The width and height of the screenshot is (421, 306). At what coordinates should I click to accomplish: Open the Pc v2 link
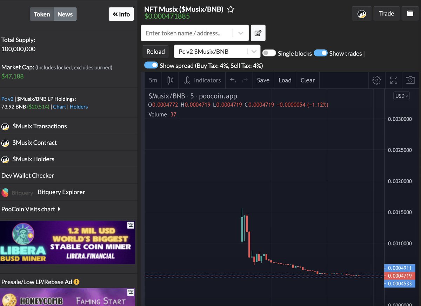click(7, 99)
